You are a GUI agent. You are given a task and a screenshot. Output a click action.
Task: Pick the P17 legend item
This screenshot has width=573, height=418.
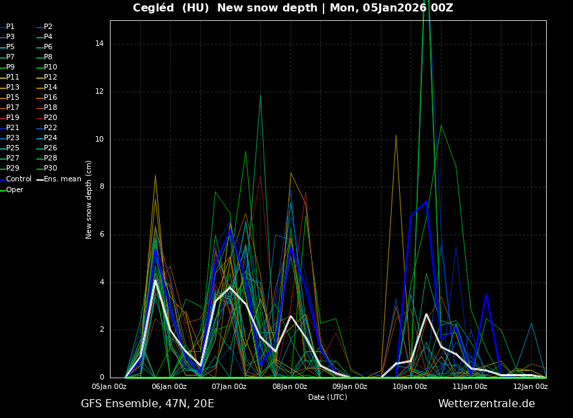tap(13, 108)
